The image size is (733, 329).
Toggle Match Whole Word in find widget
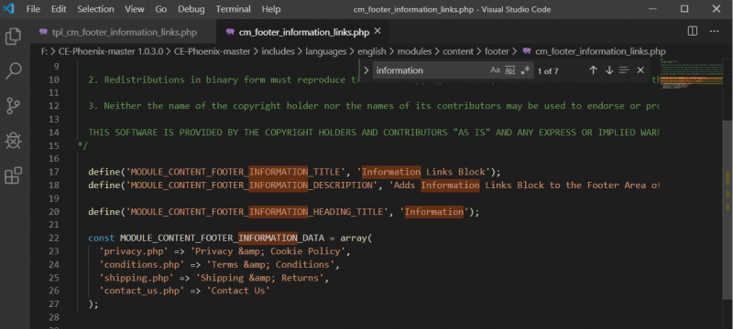tap(510, 70)
